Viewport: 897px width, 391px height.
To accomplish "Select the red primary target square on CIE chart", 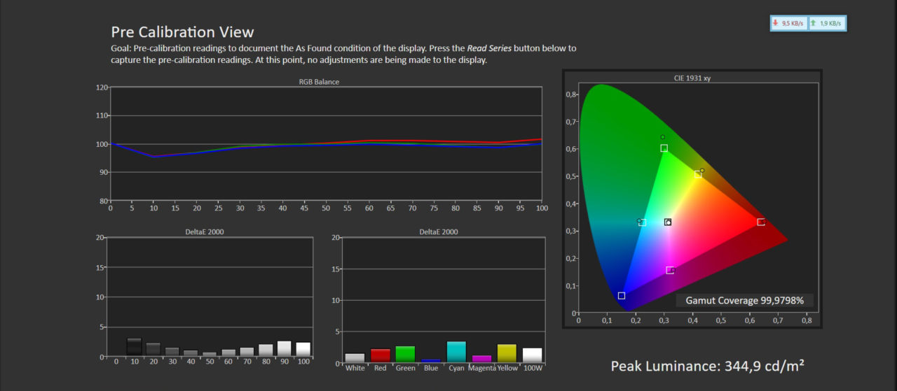I will click(x=760, y=222).
